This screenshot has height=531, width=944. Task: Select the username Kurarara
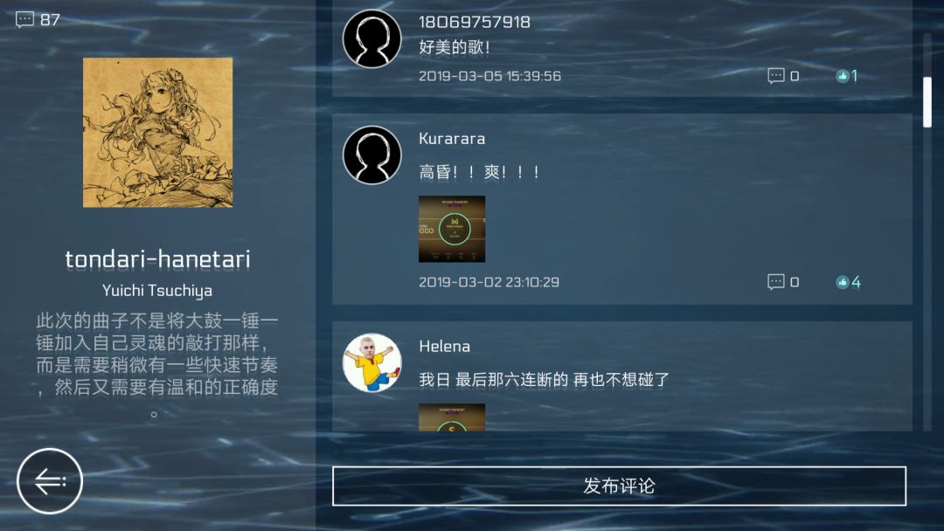452,139
